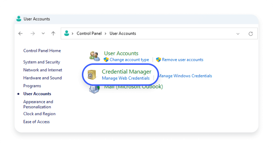Expand the chevron after the address bar user icon

[72, 34]
